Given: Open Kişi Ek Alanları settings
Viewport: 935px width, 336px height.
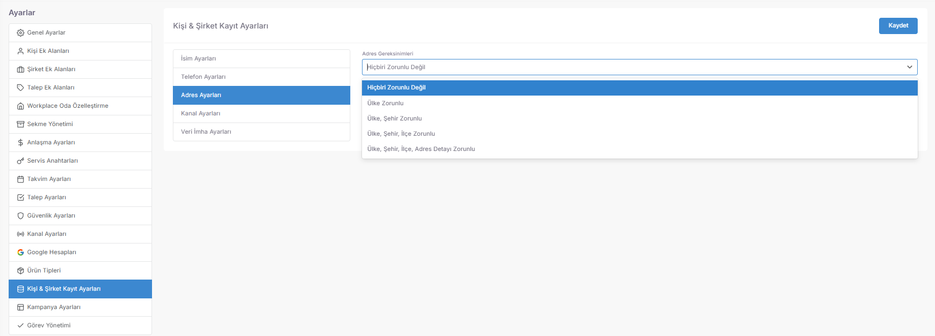Looking at the screenshot, I should 80,51.
